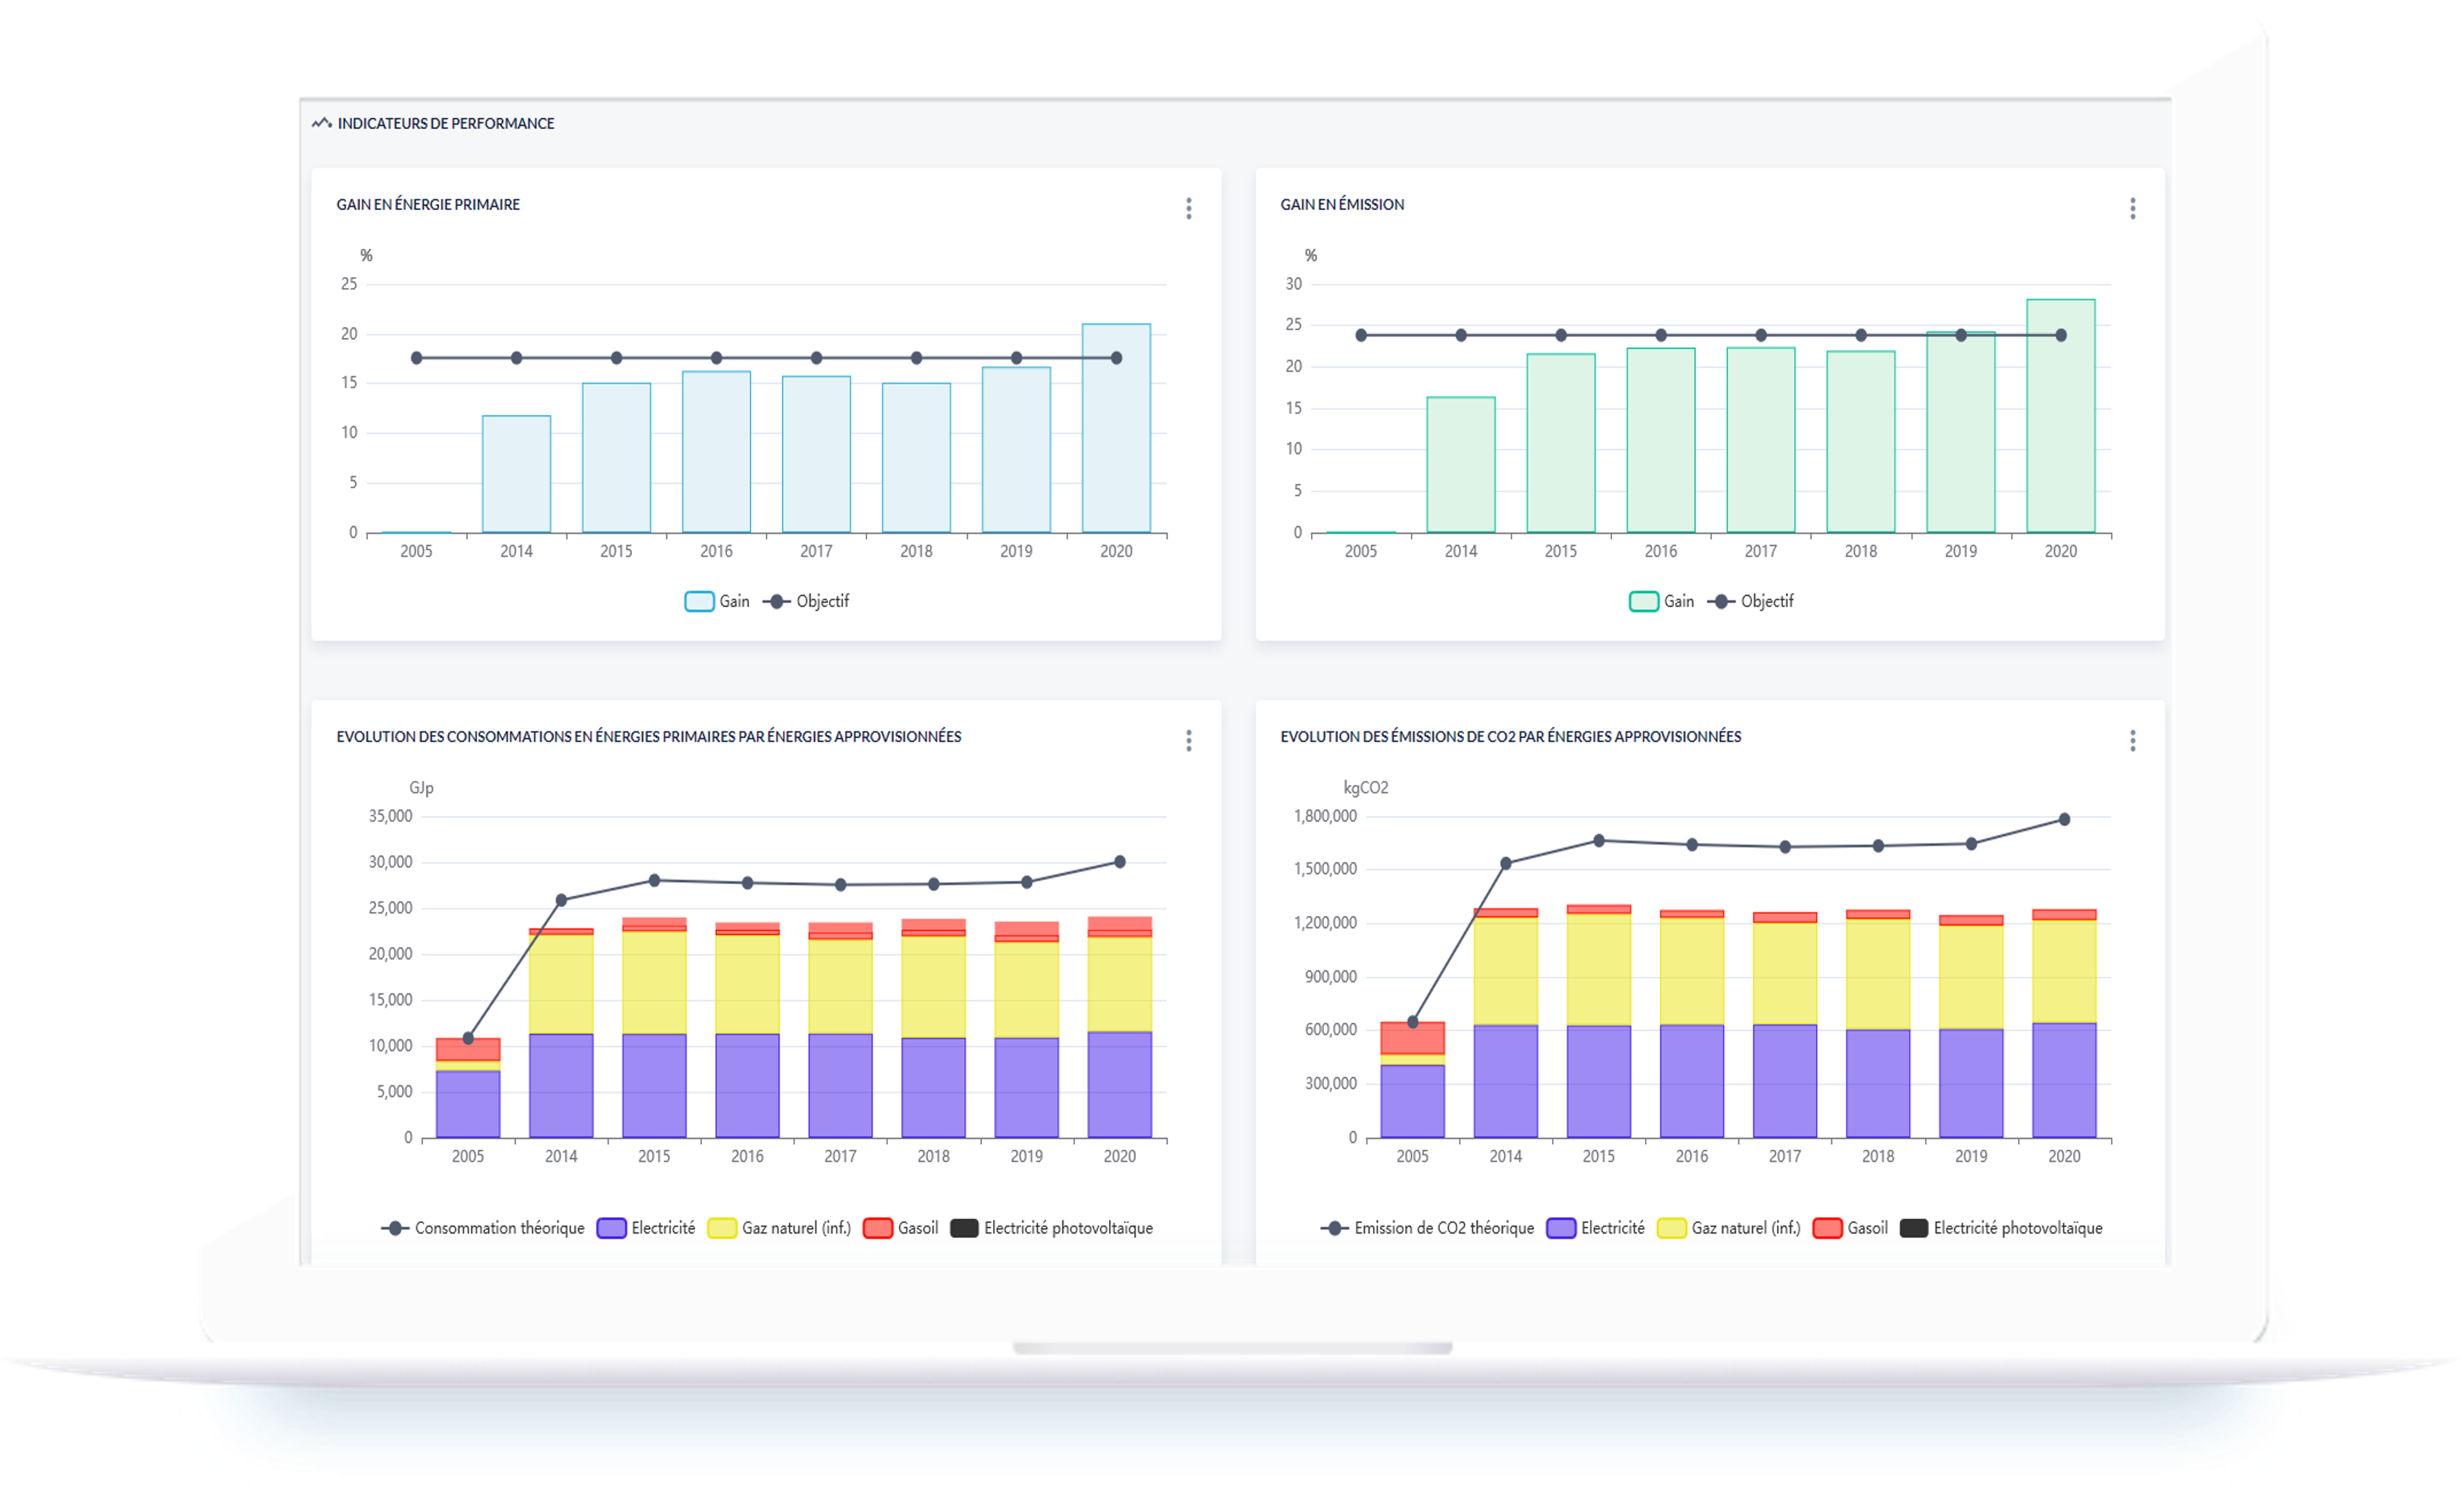This screenshot has height=1503, width=2464.
Task: Toggle the Gain legend in the émission chart
Action: click(1661, 601)
